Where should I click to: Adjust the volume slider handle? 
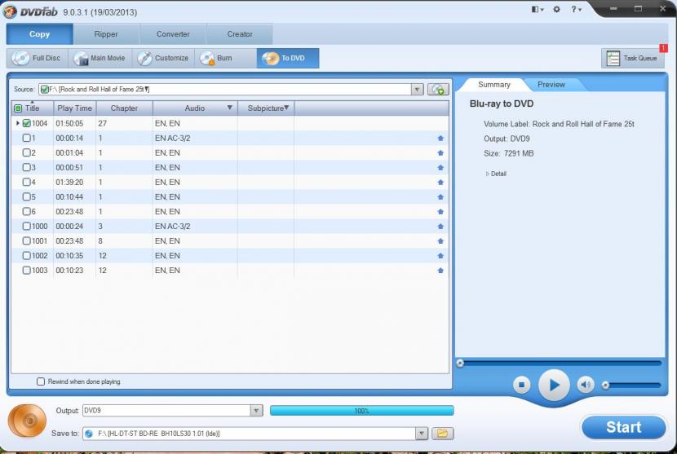(606, 385)
